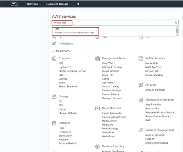Viewport: 183px width, 152px height.
Task: Open the Services dropdown menu
Action: point(34,4)
